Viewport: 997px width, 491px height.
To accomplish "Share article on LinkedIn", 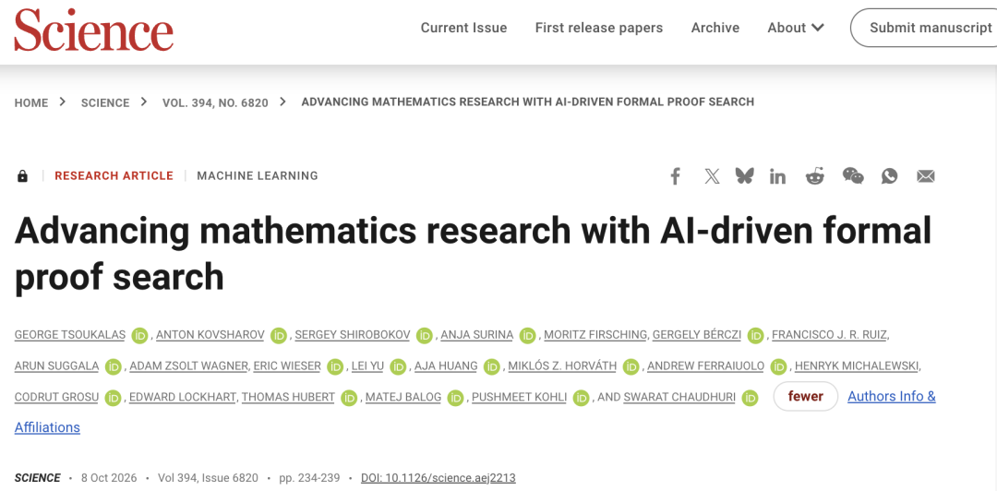I will (777, 176).
